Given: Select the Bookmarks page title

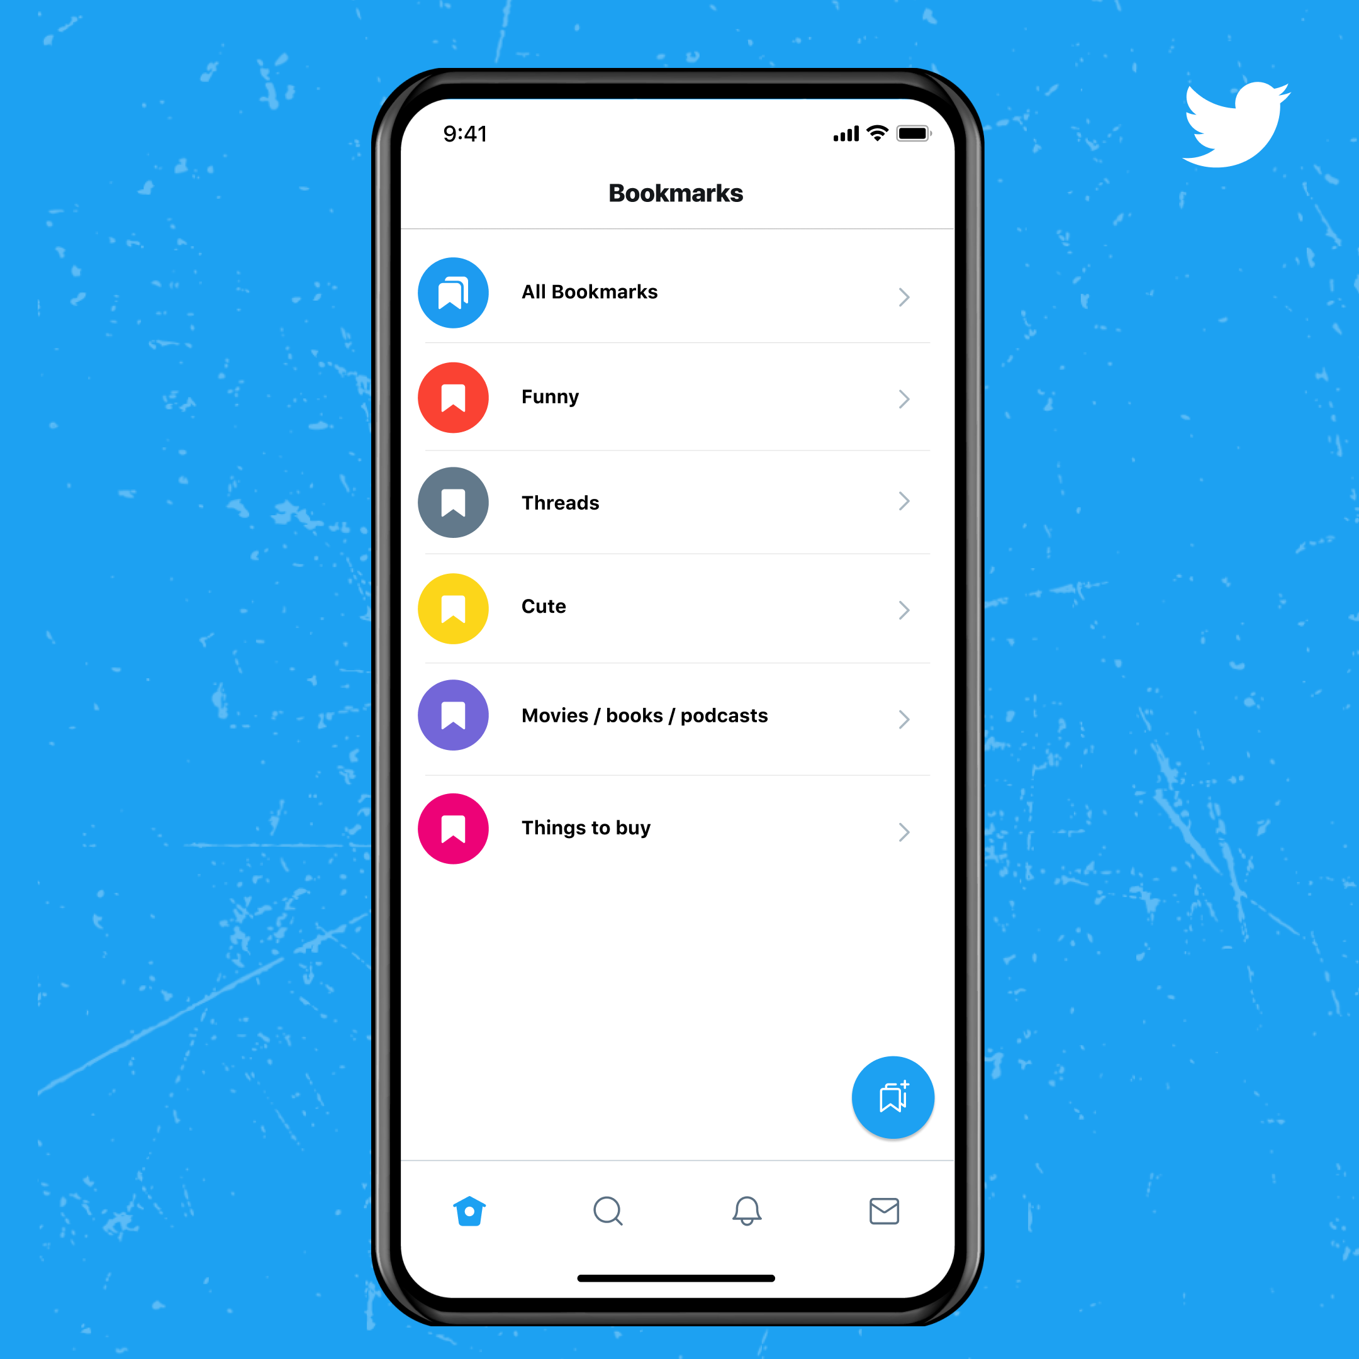Looking at the screenshot, I should (679, 192).
